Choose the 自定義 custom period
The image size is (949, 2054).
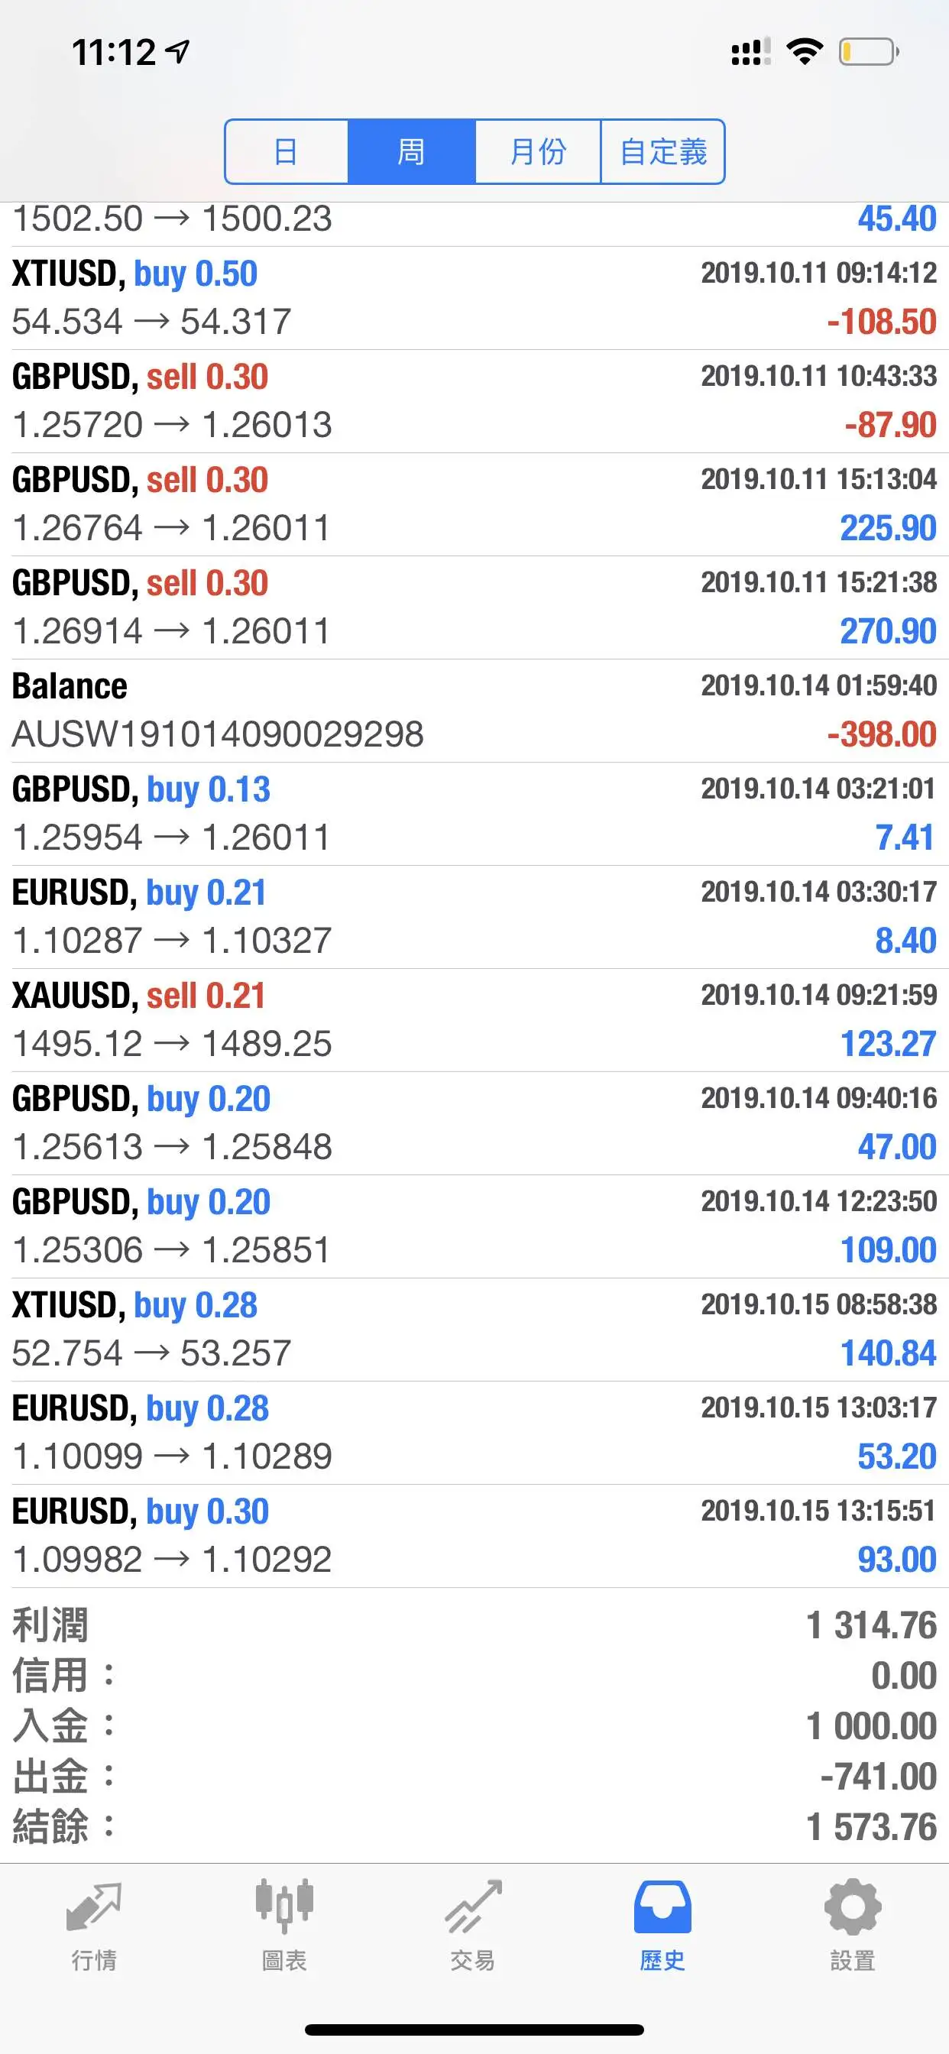pyautogui.click(x=662, y=151)
